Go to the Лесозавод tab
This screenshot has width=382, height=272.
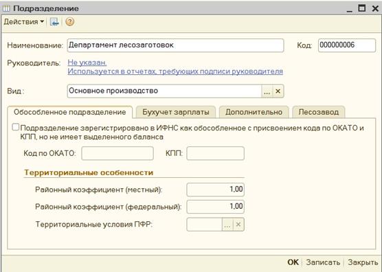[319, 112]
